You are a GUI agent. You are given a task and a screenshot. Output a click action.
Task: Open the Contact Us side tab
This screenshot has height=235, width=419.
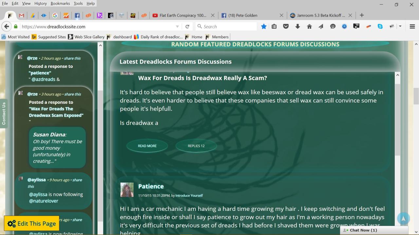coord(4,114)
